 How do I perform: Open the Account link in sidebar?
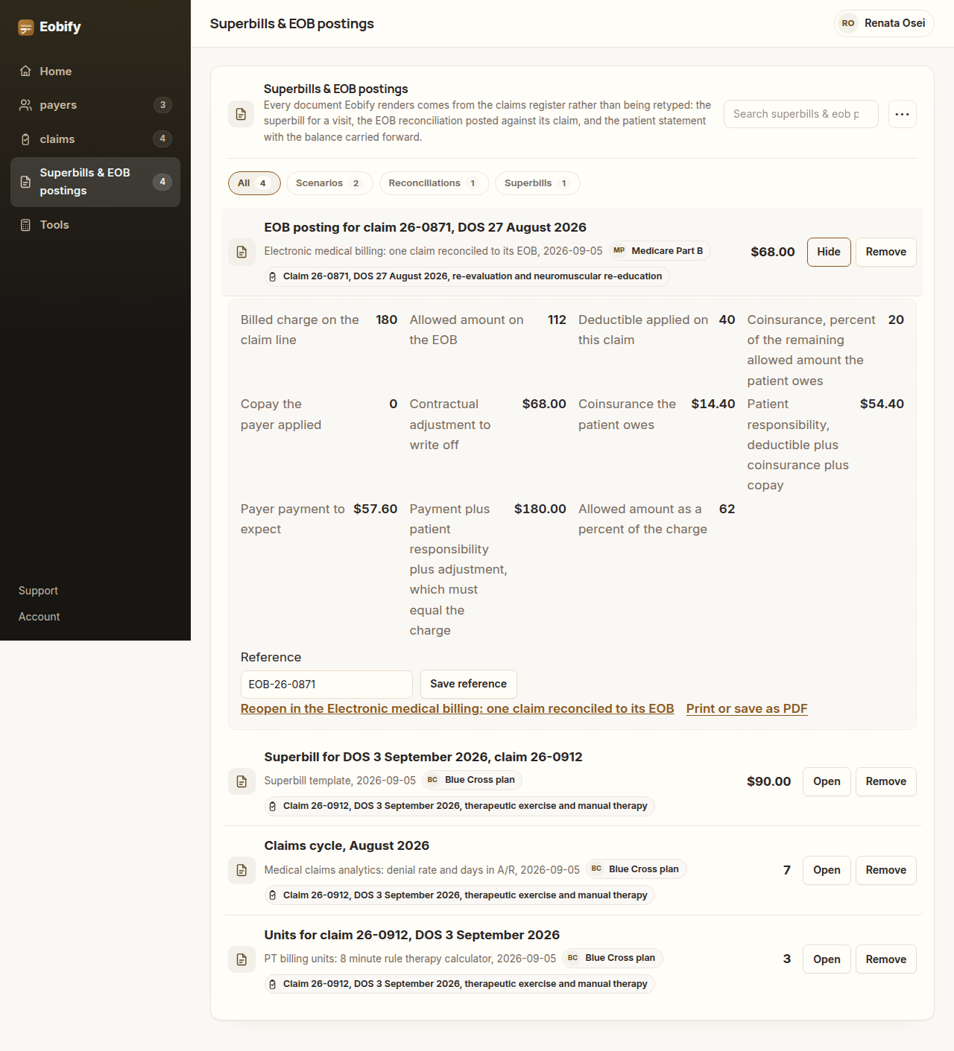coord(40,617)
